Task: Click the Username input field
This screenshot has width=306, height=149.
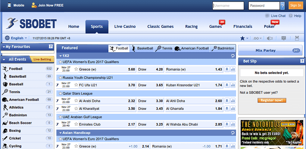Action: (x=228, y=6)
